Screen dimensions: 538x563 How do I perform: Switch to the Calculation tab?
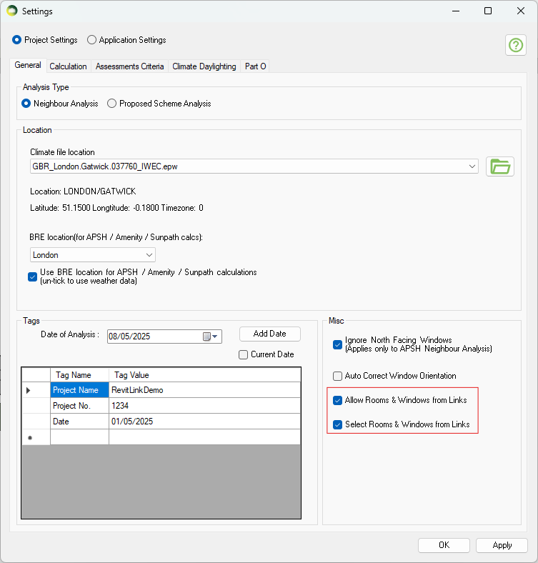click(x=68, y=66)
